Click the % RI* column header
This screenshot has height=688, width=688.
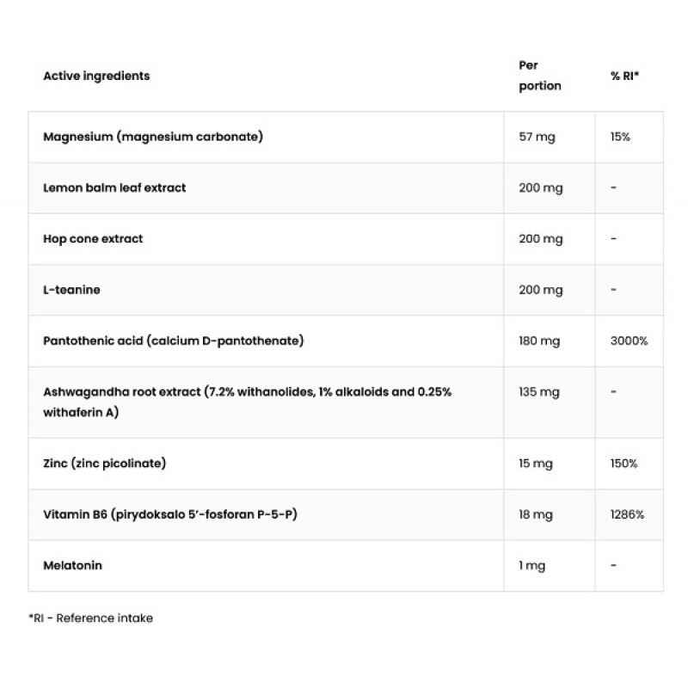pos(625,76)
